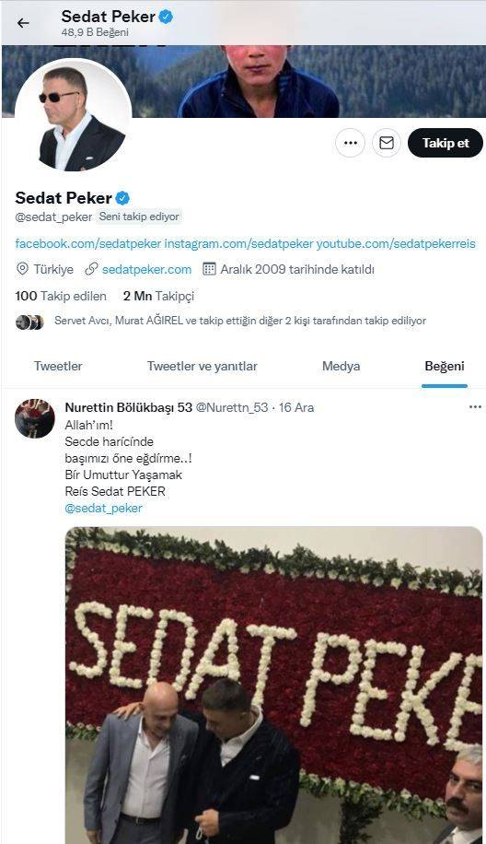Click the verified badge beside the profile name
This screenshot has height=844, width=486.
coord(122,198)
